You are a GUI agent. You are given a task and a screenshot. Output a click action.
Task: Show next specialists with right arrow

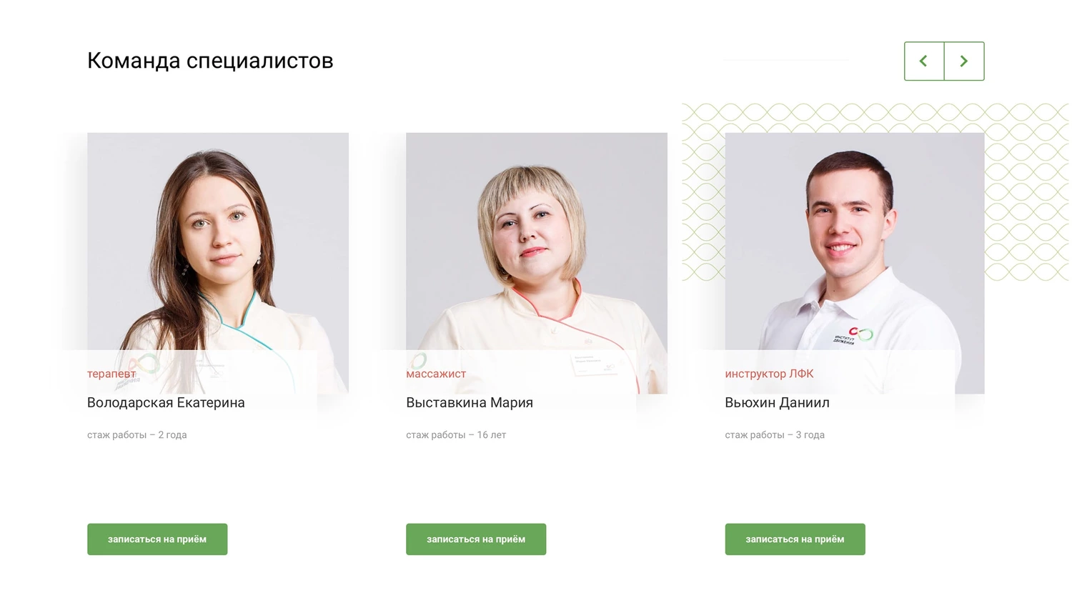click(964, 61)
